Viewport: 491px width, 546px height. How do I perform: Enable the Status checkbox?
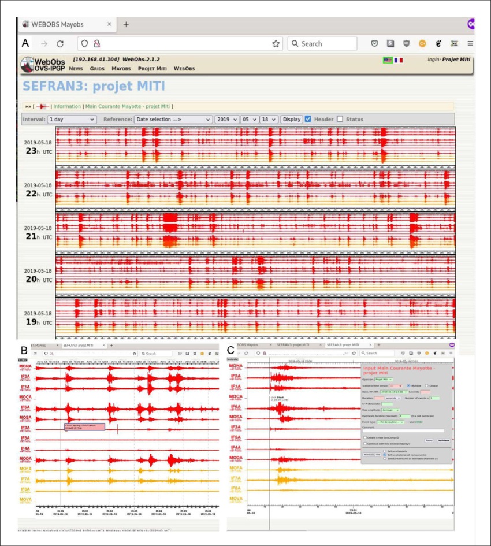tap(340, 119)
